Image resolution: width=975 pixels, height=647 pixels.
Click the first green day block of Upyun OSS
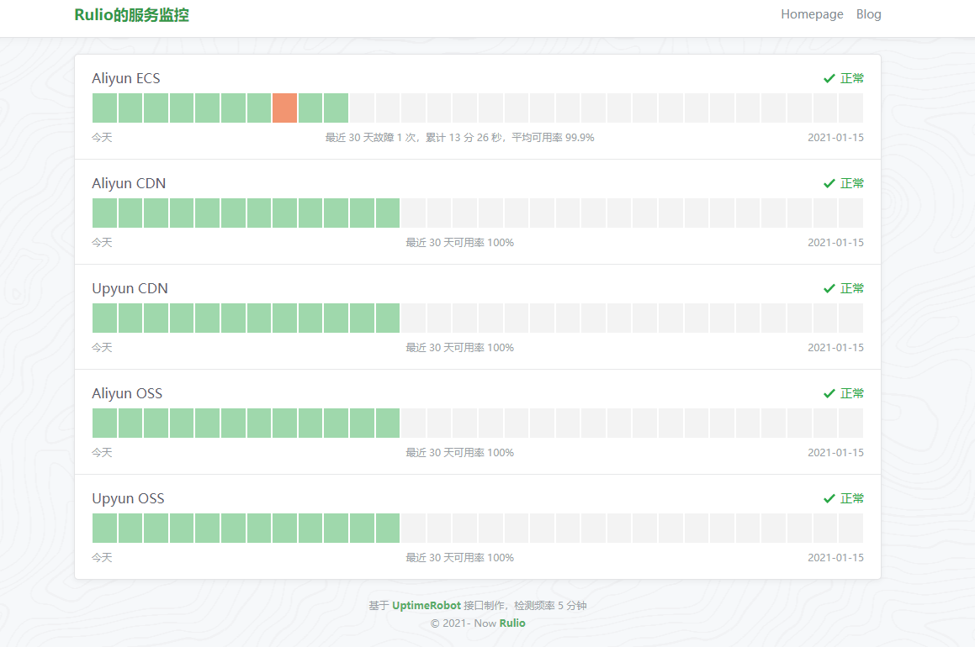pyautogui.click(x=104, y=529)
